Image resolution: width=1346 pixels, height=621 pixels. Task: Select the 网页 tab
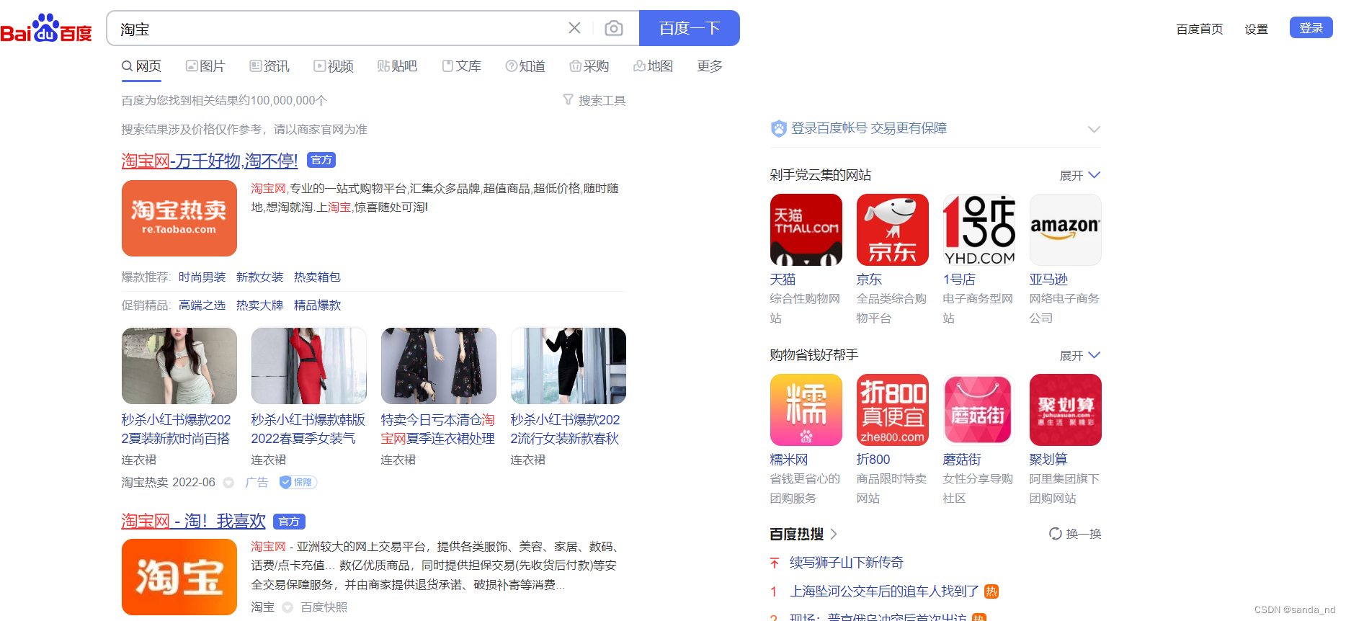(x=141, y=66)
